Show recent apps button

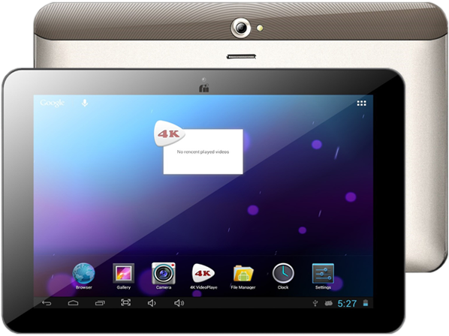100,303
